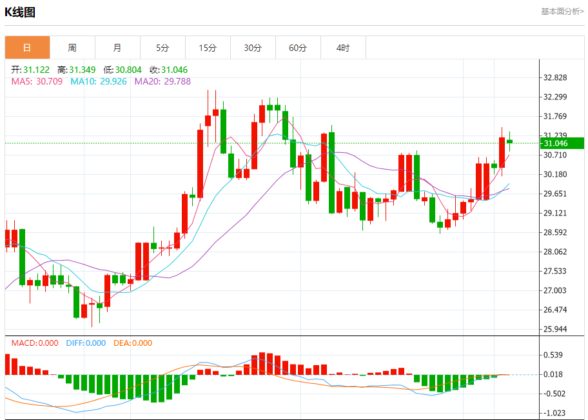Click the 收:31.046 close price value
The image size is (588, 420).
point(168,70)
